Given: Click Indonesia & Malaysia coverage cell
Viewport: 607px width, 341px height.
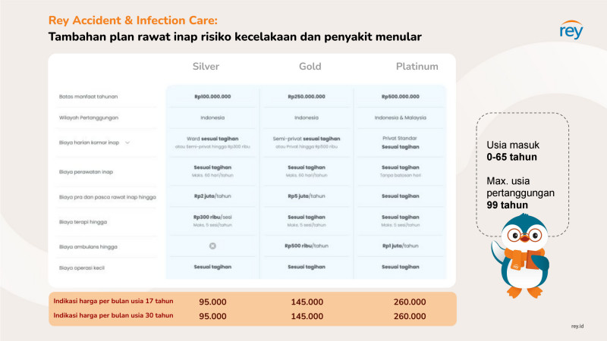Looking at the screenshot, I should click(x=401, y=117).
